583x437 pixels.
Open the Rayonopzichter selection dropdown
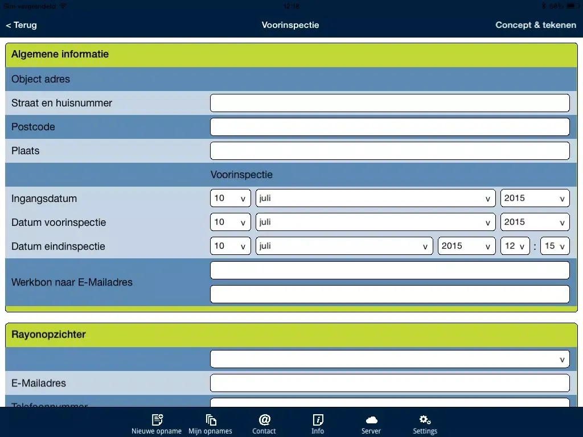(x=389, y=359)
